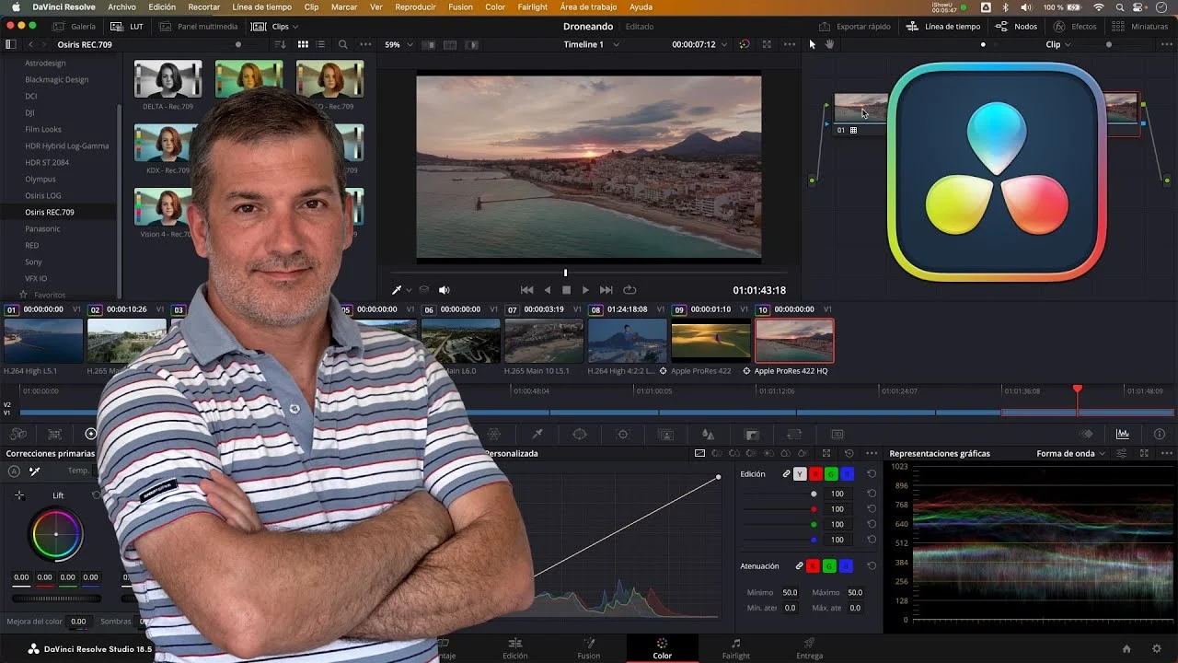Image resolution: width=1178 pixels, height=663 pixels.
Task: Click the search icon in LUT browser
Action: point(342,44)
